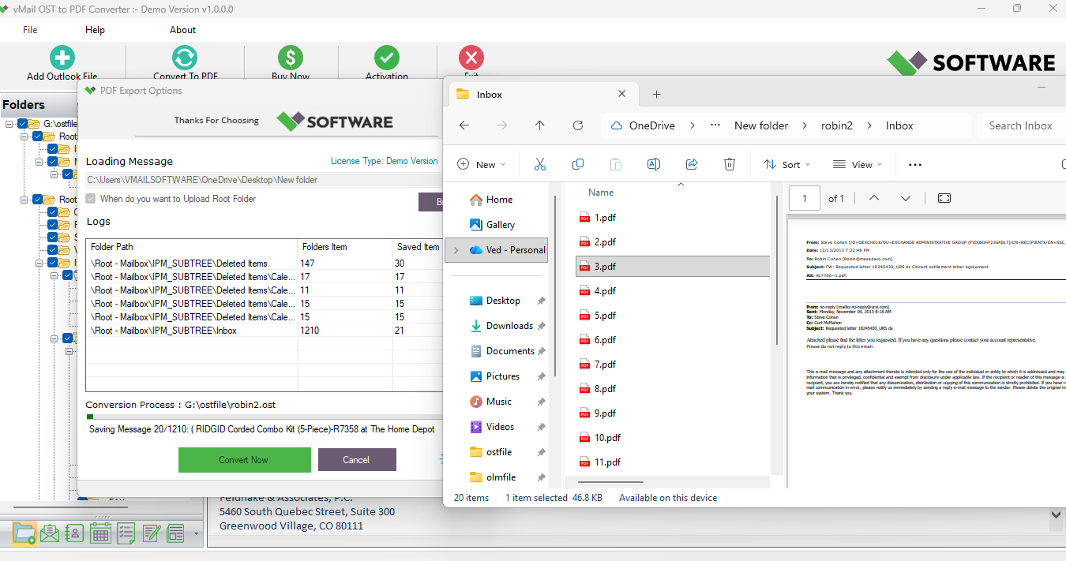Open the Buy Now dollar icon
This screenshot has width=1066, height=561.
290,58
